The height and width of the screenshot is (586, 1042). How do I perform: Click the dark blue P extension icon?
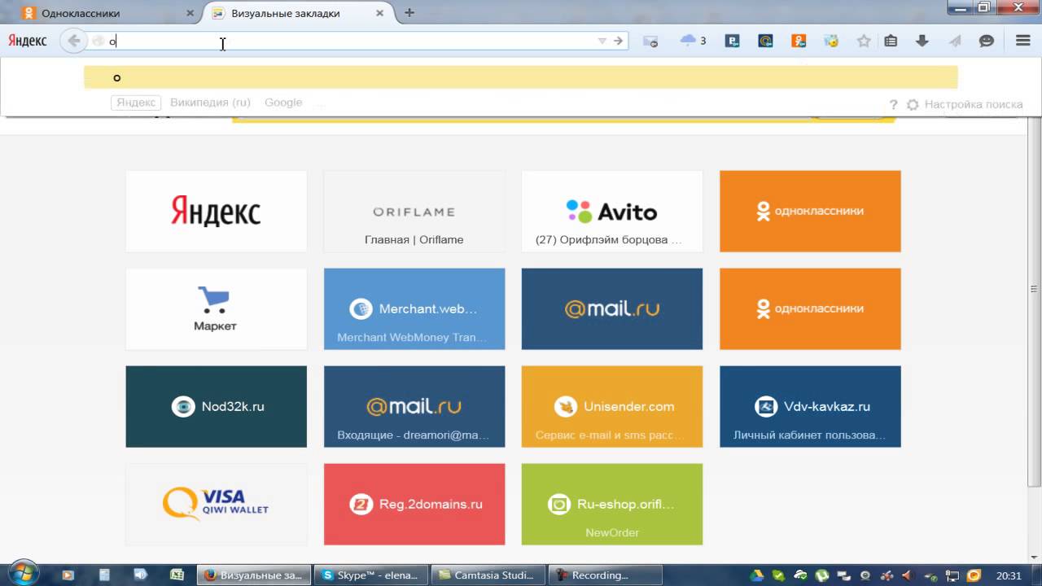[x=732, y=41]
